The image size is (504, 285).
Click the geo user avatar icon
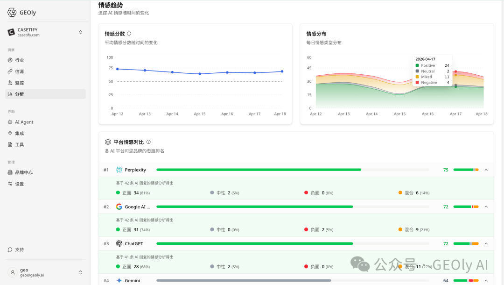point(13,272)
